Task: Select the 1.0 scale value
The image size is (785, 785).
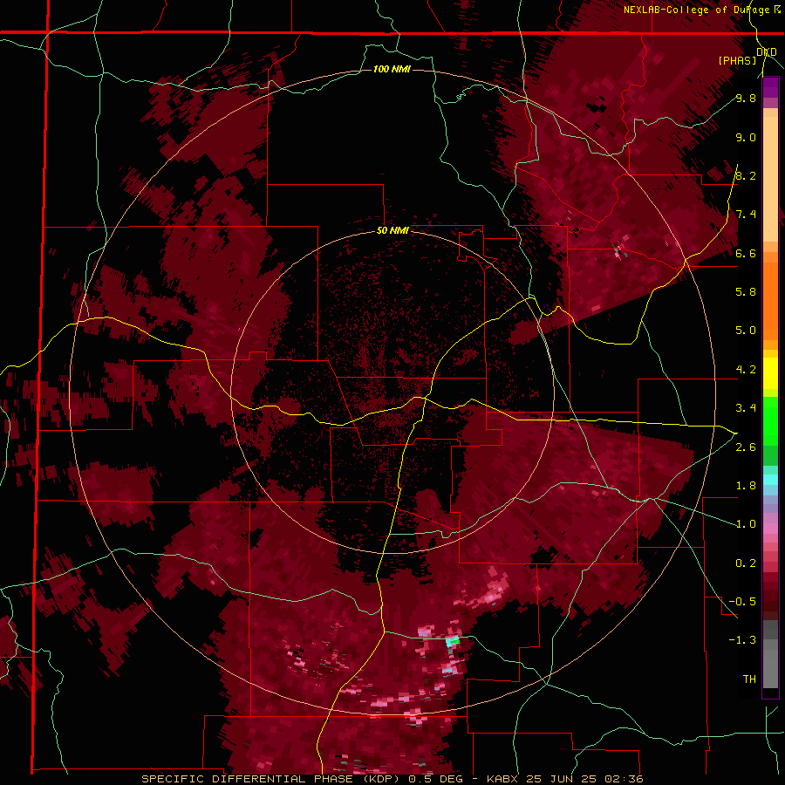Action: pos(746,524)
